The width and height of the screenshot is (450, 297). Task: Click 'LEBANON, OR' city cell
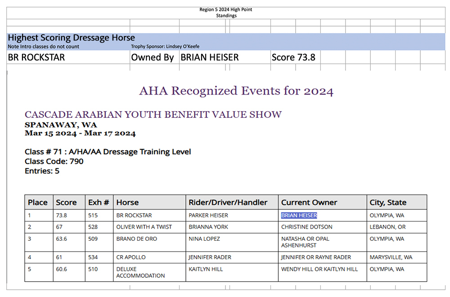[x=388, y=227]
